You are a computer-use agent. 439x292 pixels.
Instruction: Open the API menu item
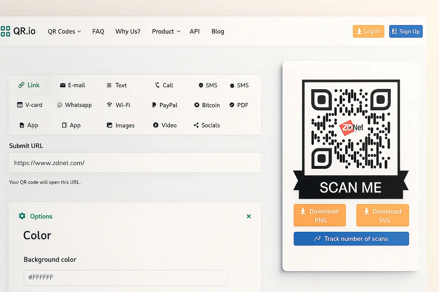click(x=195, y=31)
